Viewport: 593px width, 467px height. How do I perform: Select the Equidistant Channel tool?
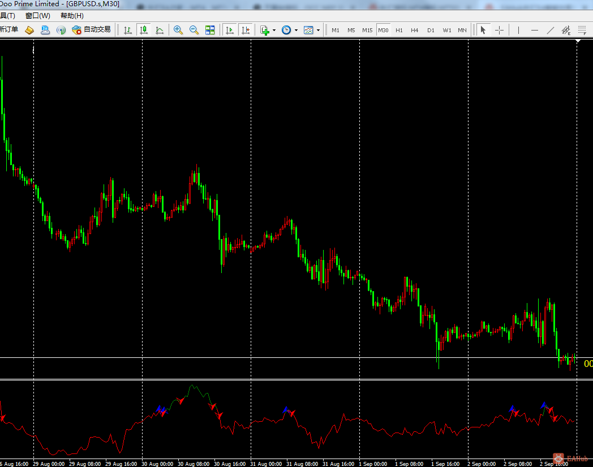[566, 30]
